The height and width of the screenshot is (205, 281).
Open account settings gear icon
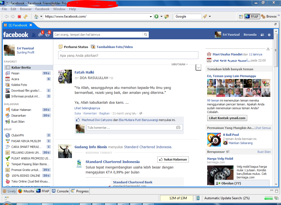269,35
